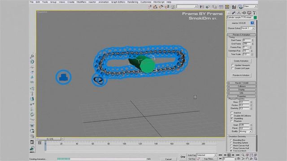Screen dimensions: 287x161
Task: Open the Named Selection Sets dropdown
Action: click(187, 6)
